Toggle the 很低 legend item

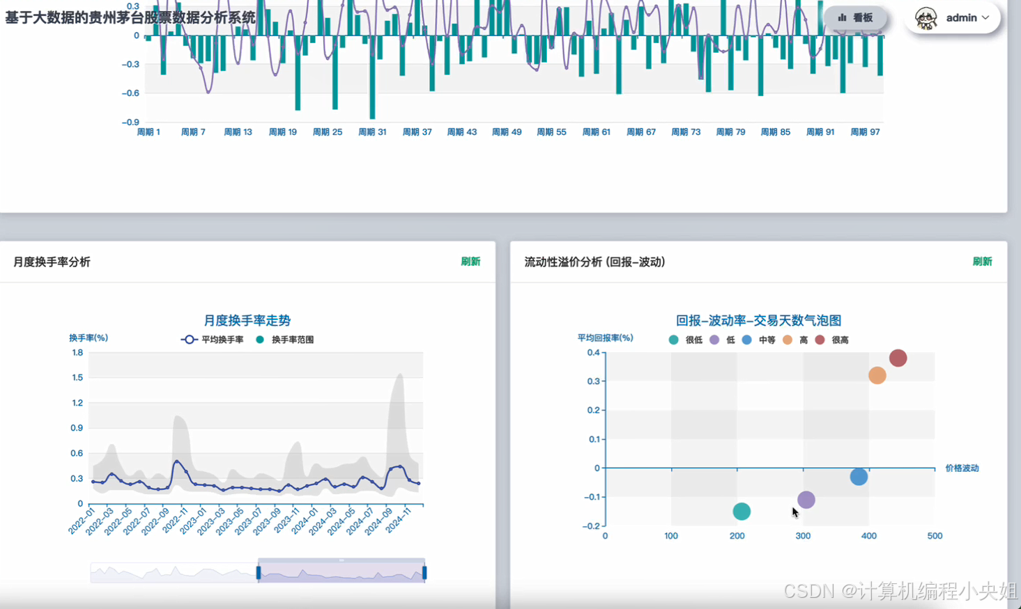point(685,340)
